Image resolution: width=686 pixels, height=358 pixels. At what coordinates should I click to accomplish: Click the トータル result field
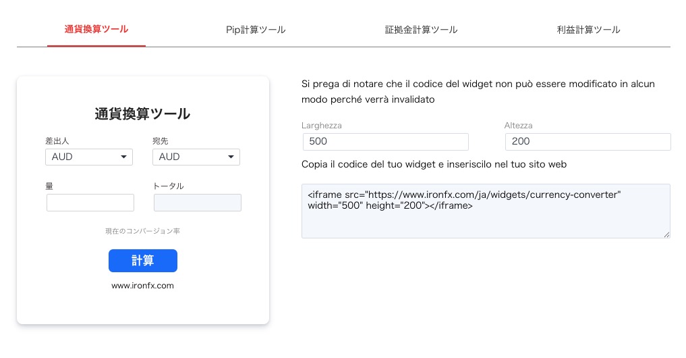click(198, 203)
